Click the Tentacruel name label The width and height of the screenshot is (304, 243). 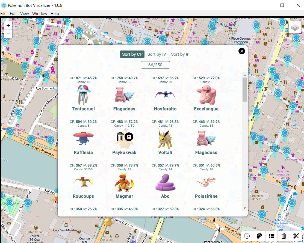83,109
